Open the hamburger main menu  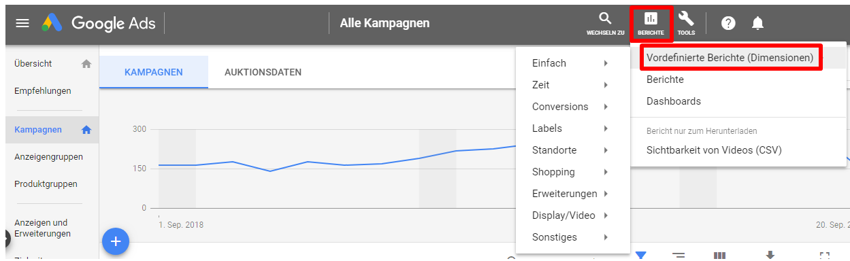coord(22,24)
